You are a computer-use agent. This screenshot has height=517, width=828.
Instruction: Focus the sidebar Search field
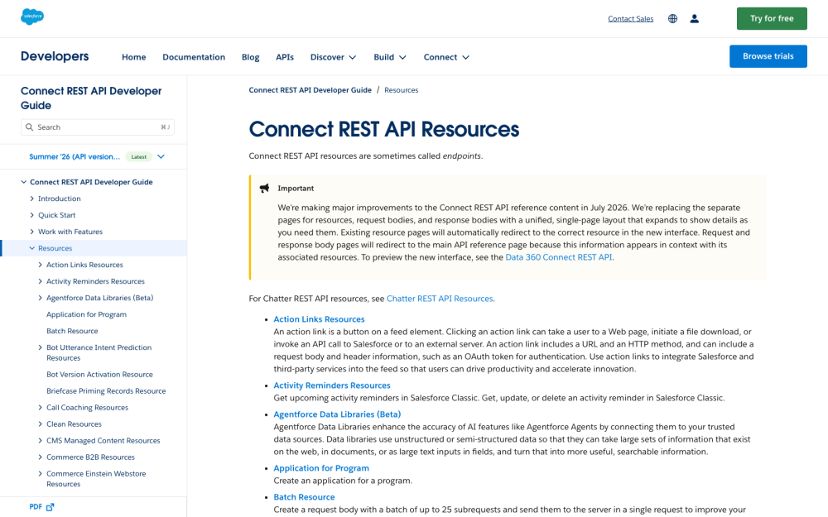pyautogui.click(x=98, y=127)
